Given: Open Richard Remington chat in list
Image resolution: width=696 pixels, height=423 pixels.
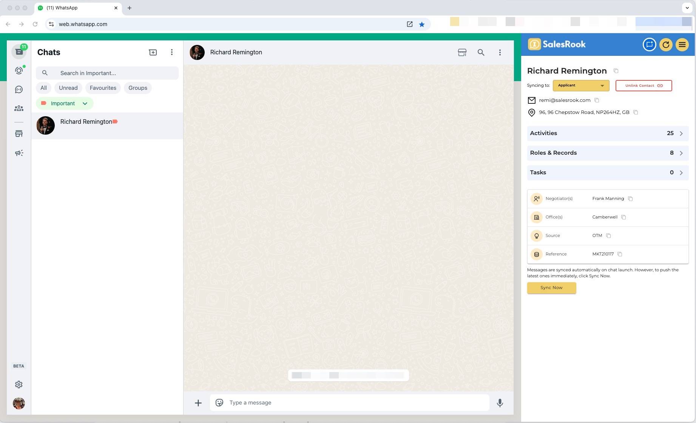Looking at the screenshot, I should pyautogui.click(x=107, y=126).
